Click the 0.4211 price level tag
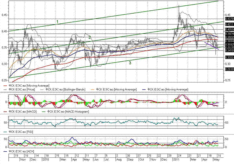Screen dimensions: 234x166 (x=229, y=24)
